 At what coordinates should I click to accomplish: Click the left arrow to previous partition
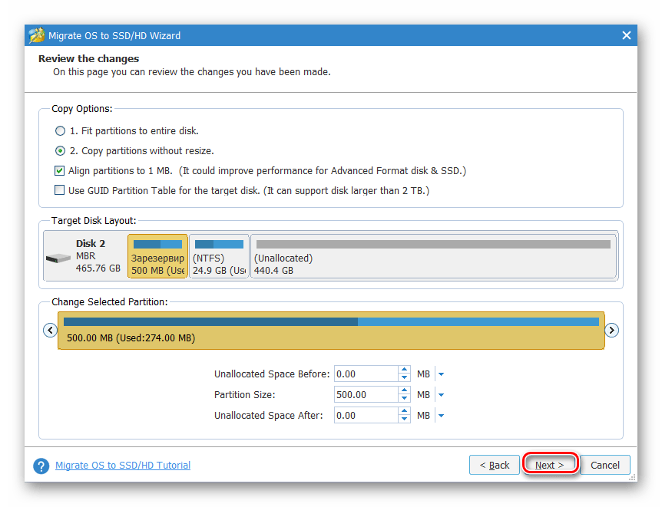[x=50, y=330]
